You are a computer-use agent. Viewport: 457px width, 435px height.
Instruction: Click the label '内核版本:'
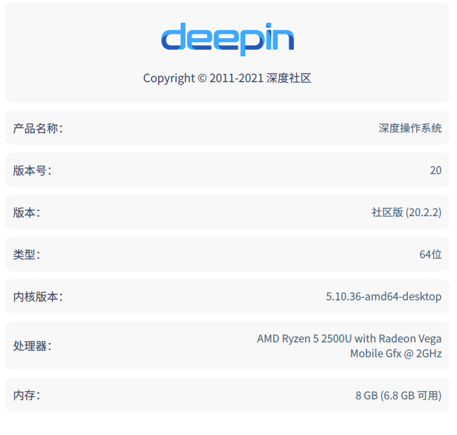pos(38,297)
